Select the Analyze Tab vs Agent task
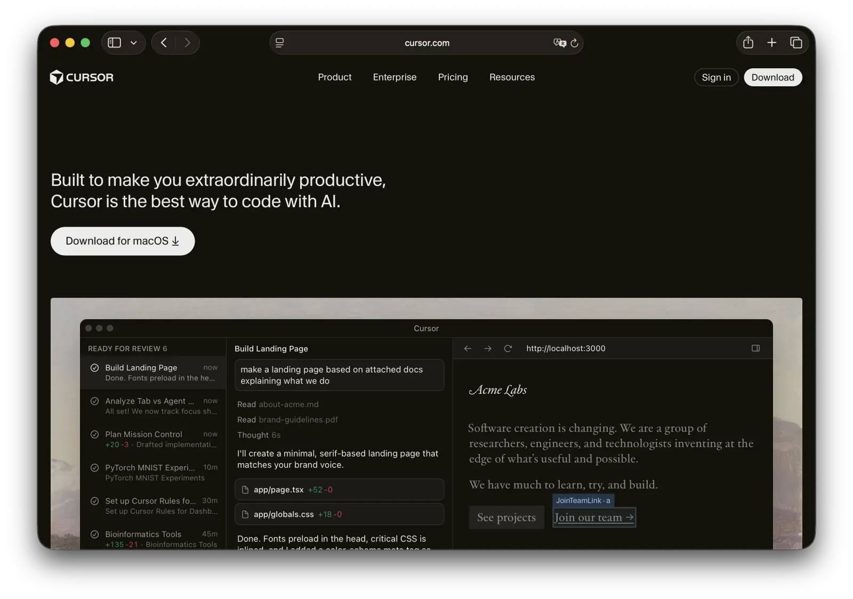 point(153,406)
